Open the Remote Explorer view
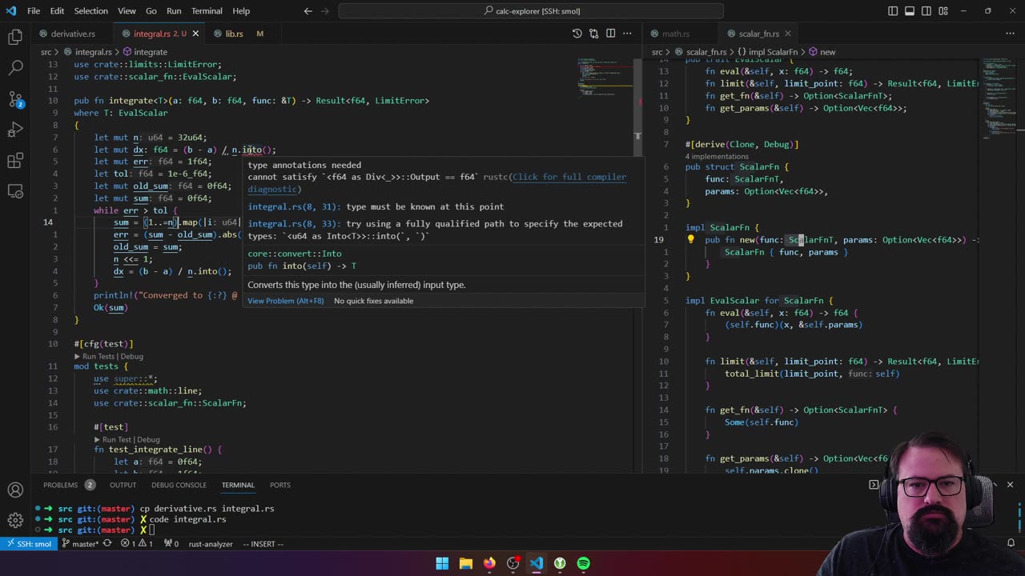Image resolution: width=1025 pixels, height=576 pixels. [x=15, y=193]
